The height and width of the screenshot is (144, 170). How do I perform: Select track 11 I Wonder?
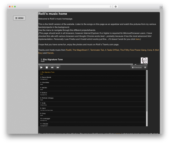pyautogui.click(x=92, y=124)
